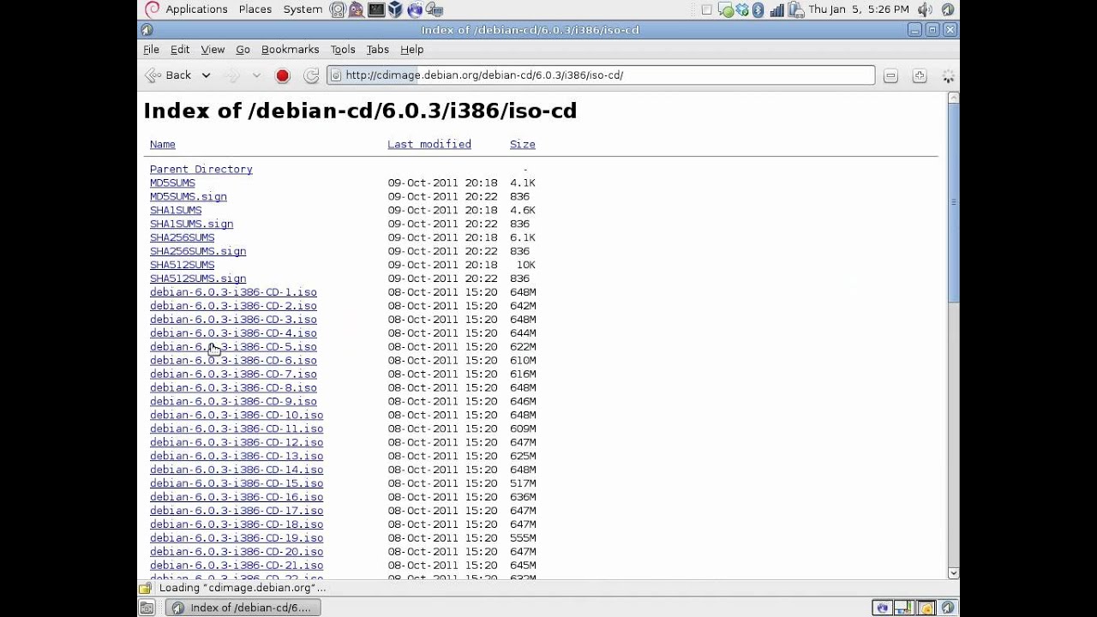This screenshot has width=1097, height=617.
Task: Click the show desktop icon in bottom panel
Action: [147, 608]
